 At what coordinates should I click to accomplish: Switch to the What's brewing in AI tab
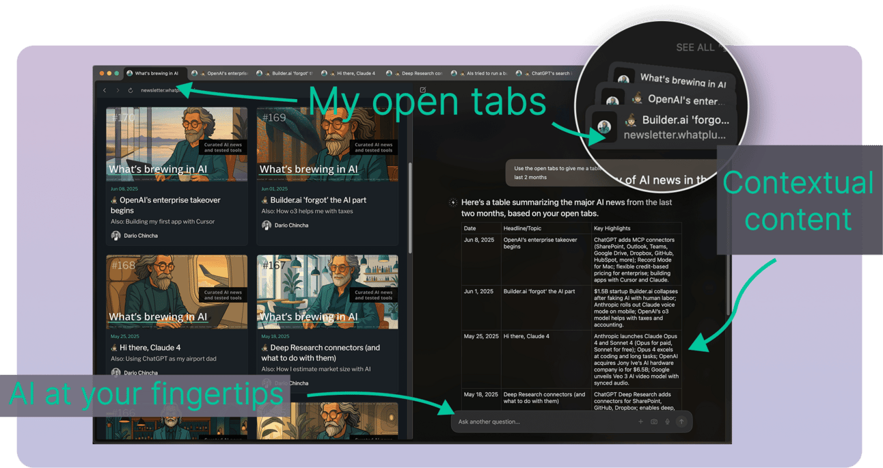157,73
